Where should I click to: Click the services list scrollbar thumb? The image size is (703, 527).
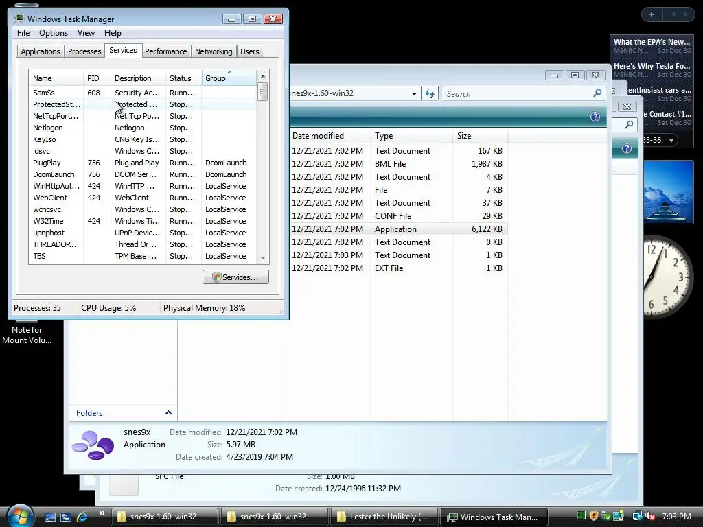263,91
